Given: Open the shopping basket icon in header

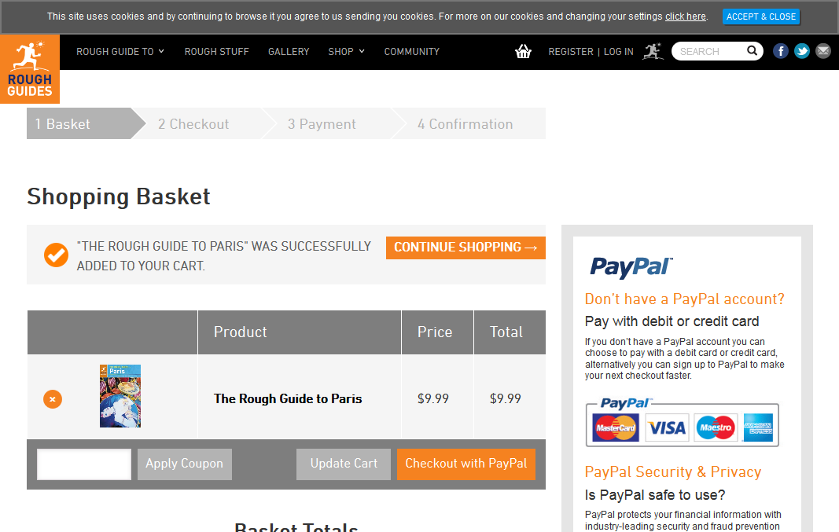Looking at the screenshot, I should pos(523,52).
